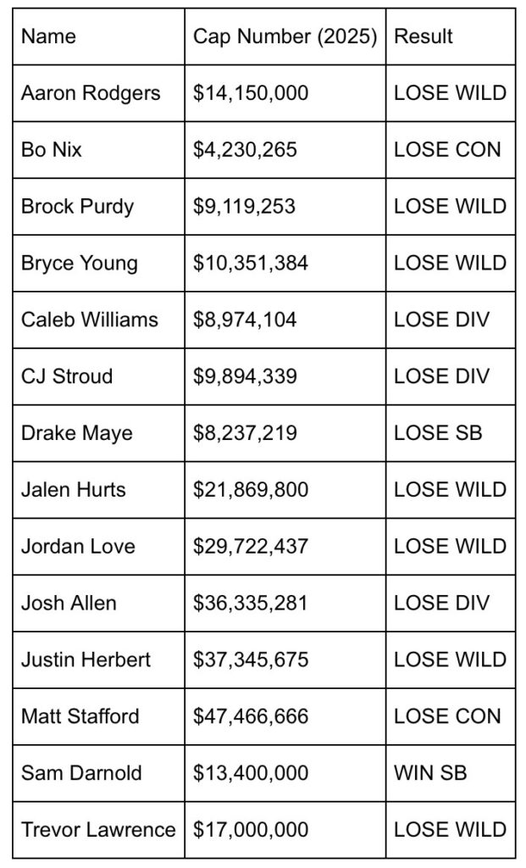
Task: Click Jordan Love's $29,722,437 cap cell
Action: [x=251, y=547]
